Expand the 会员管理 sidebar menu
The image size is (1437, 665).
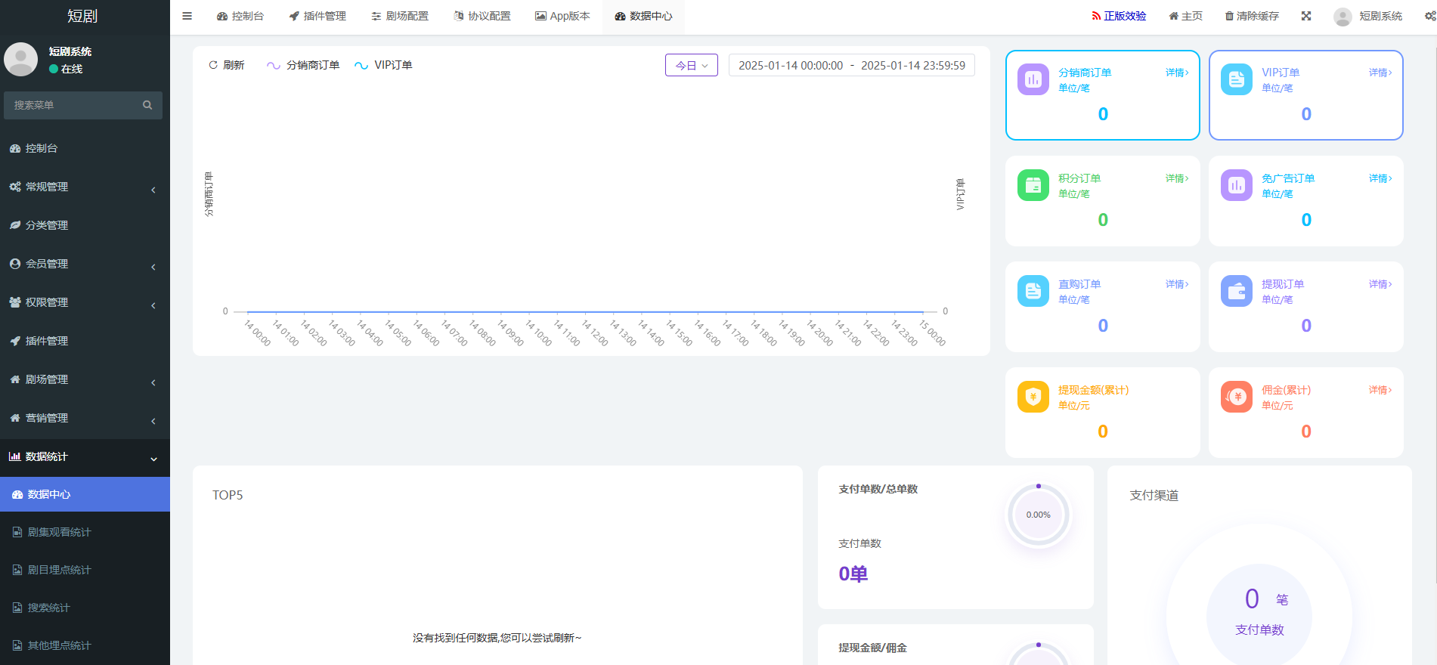[85, 264]
